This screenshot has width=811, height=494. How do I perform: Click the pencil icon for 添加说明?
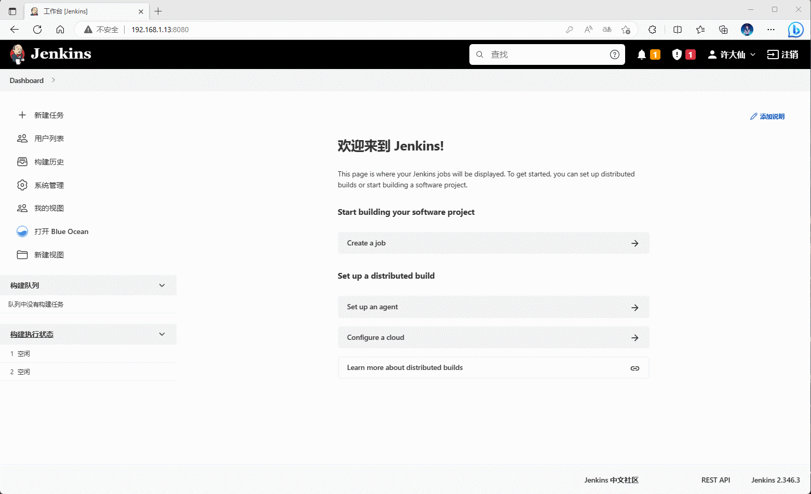coord(754,117)
